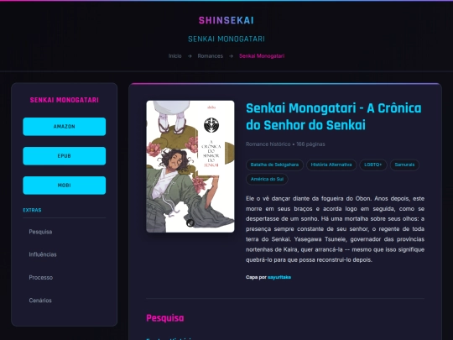Viewport: 453px width, 340px height.
Task: Click the arrow icon after Início
Action: point(190,56)
